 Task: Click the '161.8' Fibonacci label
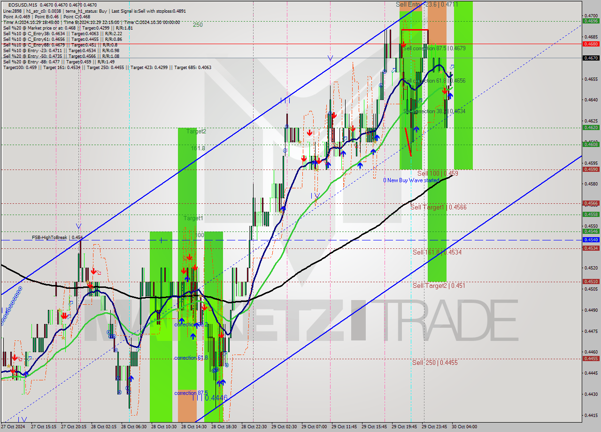pos(198,148)
